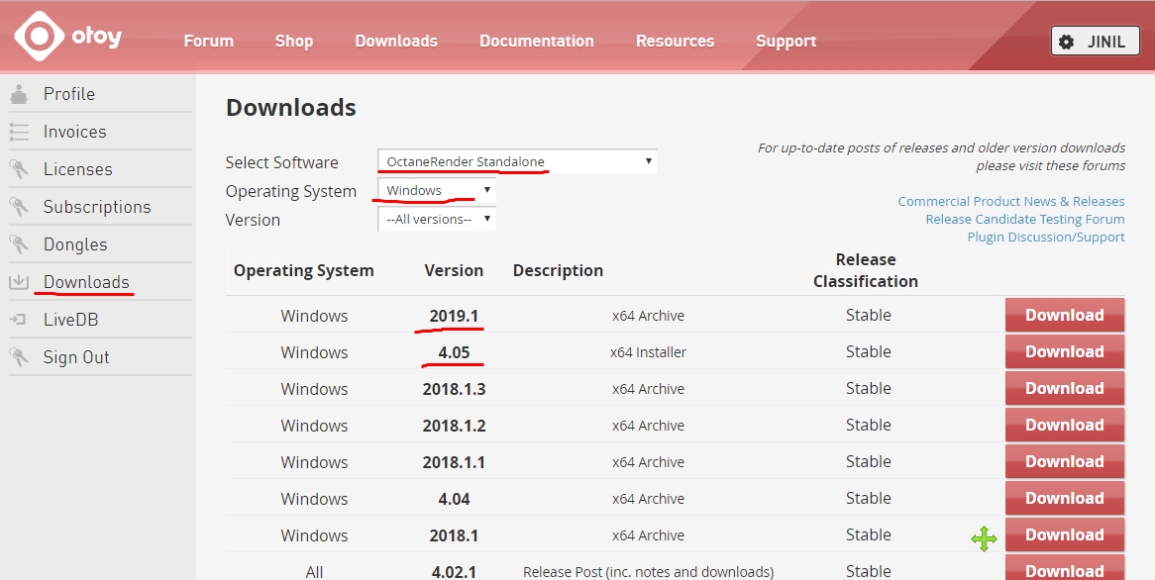Click the version text 2018.1.2

coord(454,426)
